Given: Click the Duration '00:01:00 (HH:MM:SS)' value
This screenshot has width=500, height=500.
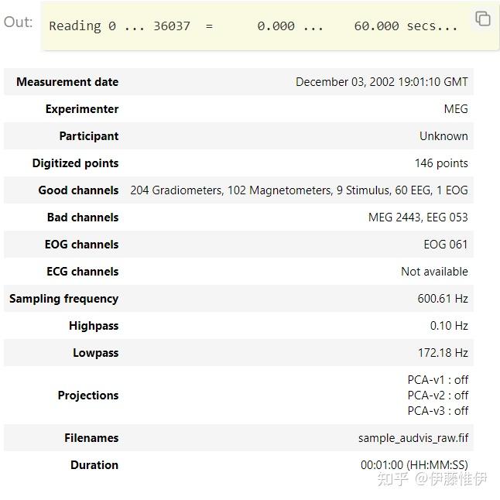Looking at the screenshot, I should (414, 465).
